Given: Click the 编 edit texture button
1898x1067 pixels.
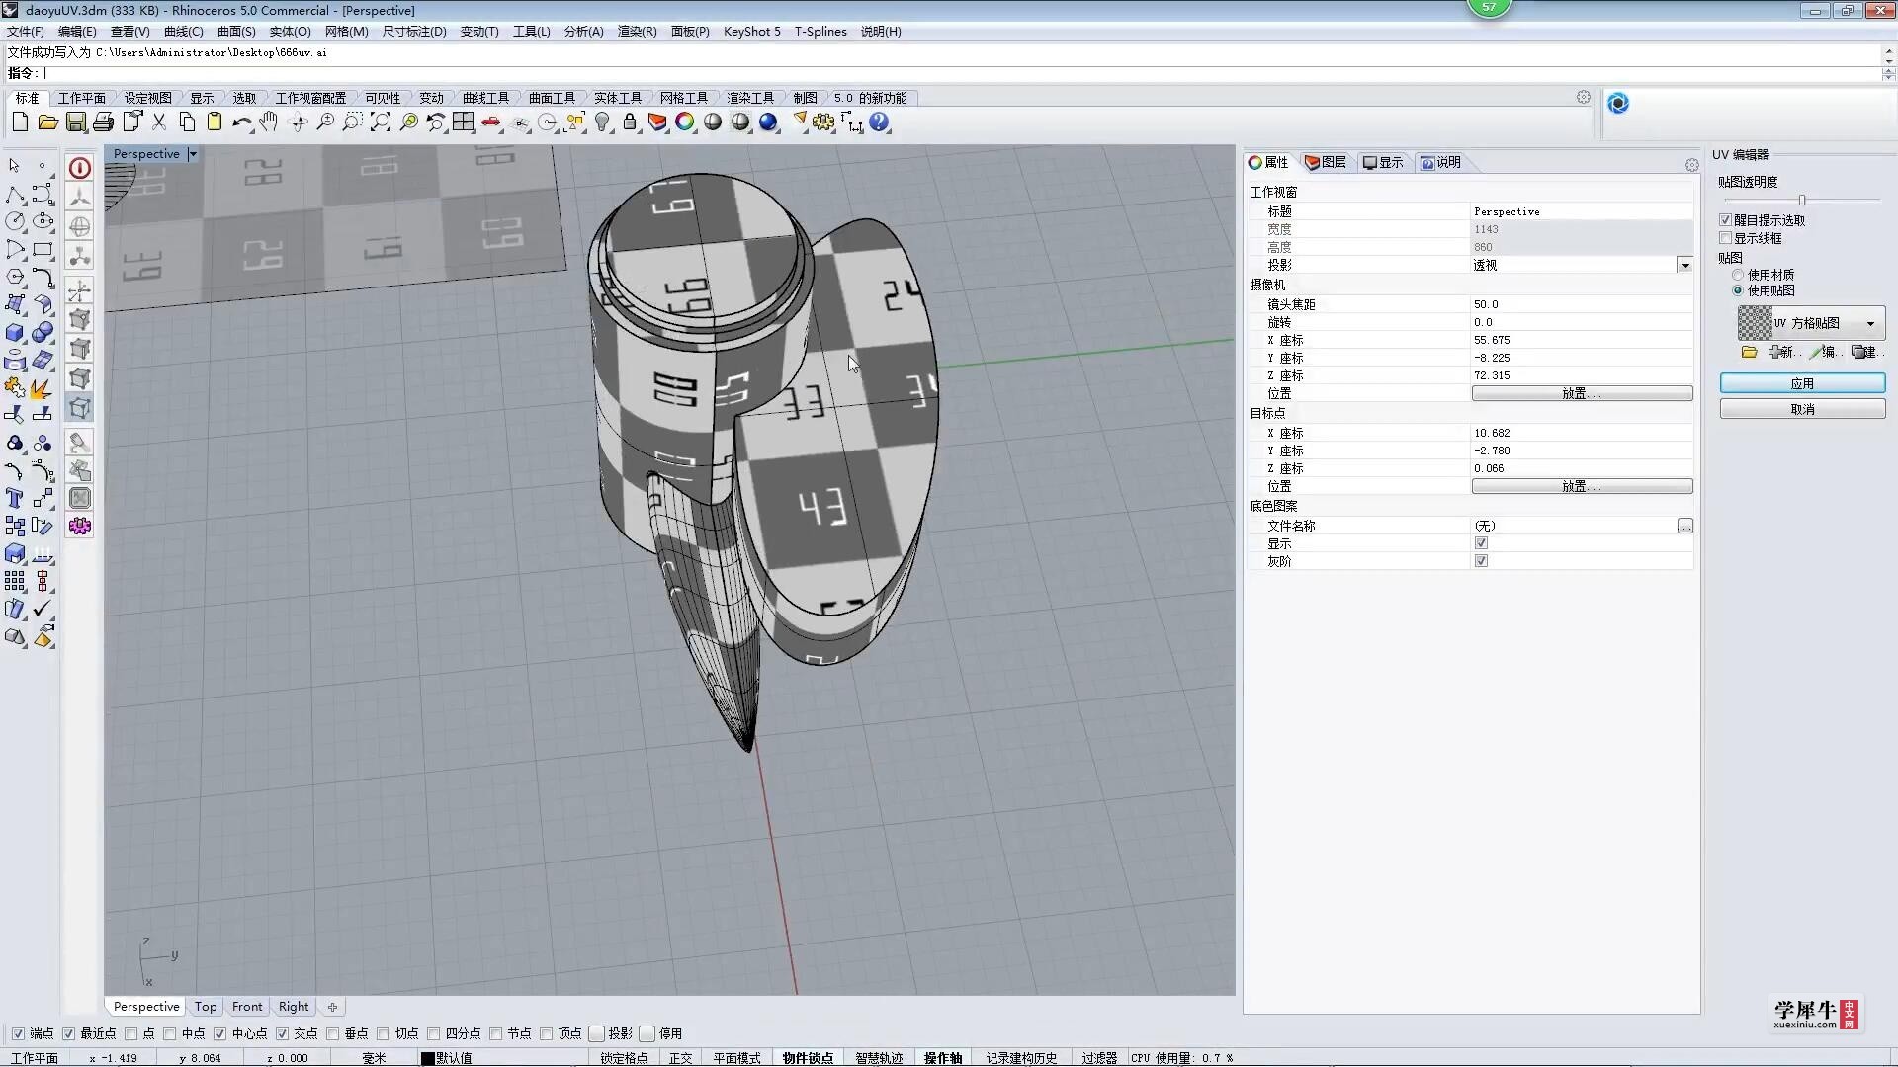Looking at the screenshot, I should click(x=1823, y=352).
